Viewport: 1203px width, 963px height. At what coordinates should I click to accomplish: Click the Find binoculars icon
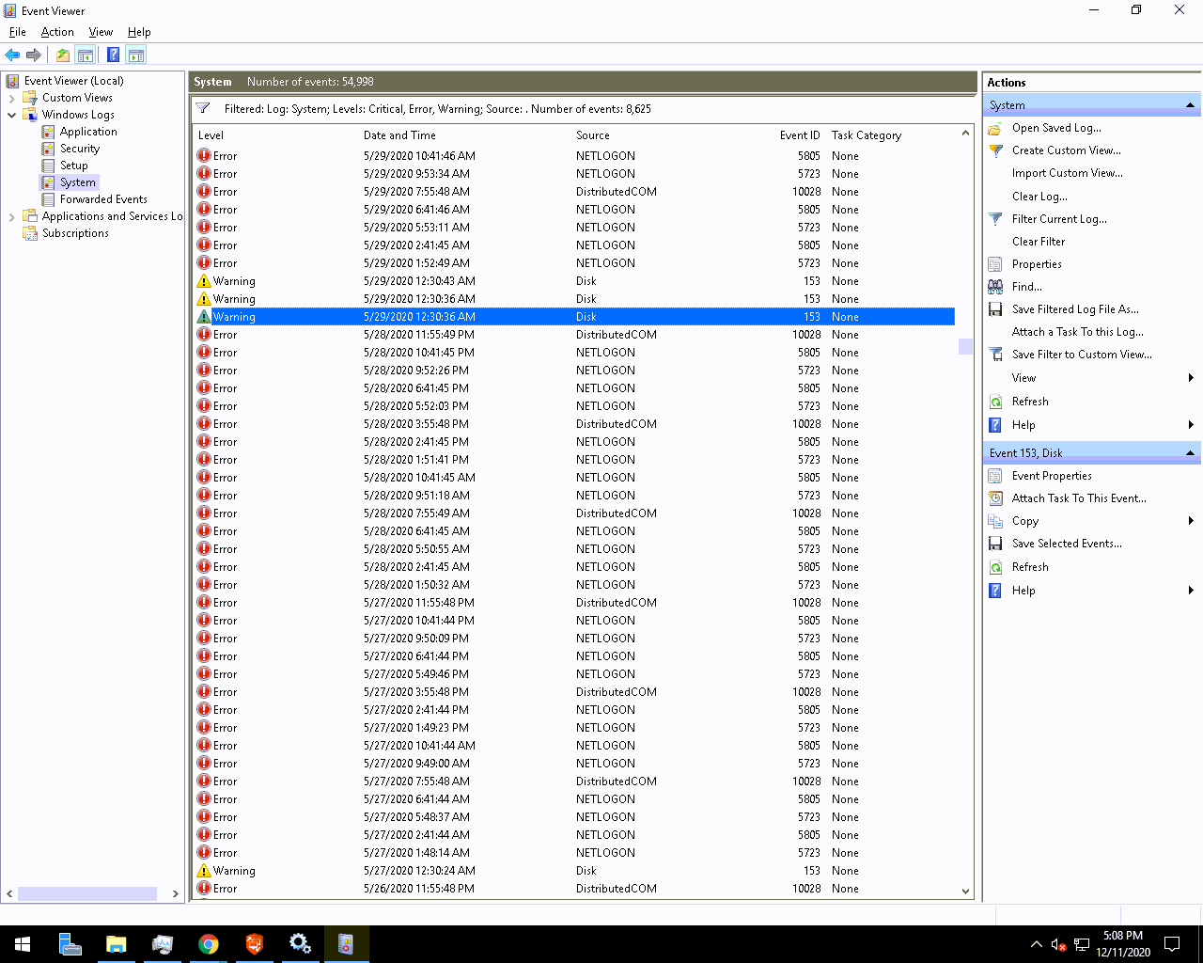[x=995, y=286]
